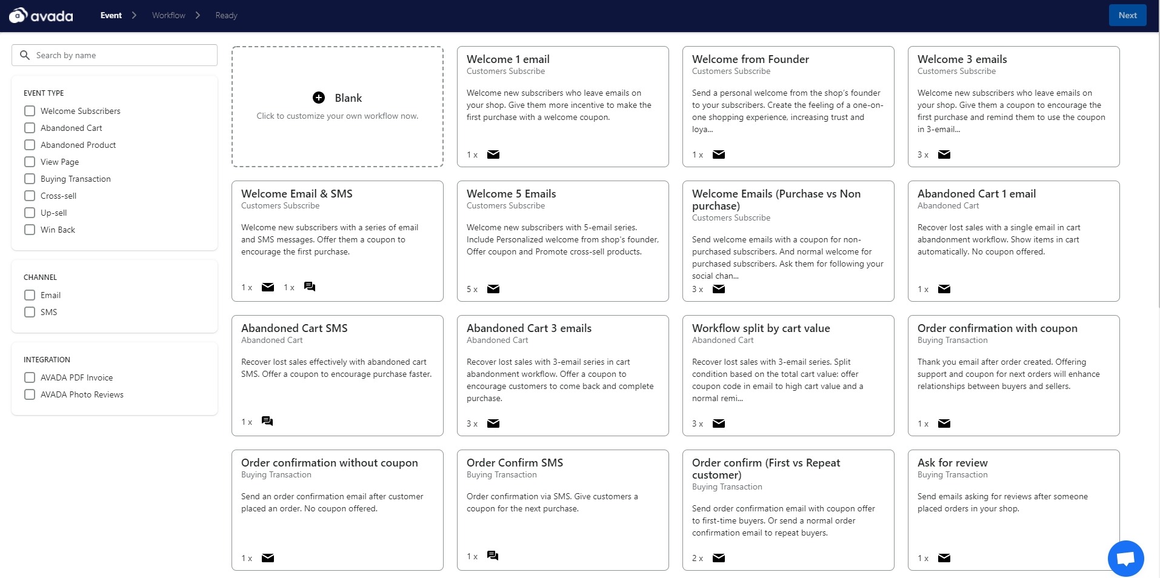Open the live chat bubble icon
This screenshot has width=1160, height=578.
pos(1125,558)
